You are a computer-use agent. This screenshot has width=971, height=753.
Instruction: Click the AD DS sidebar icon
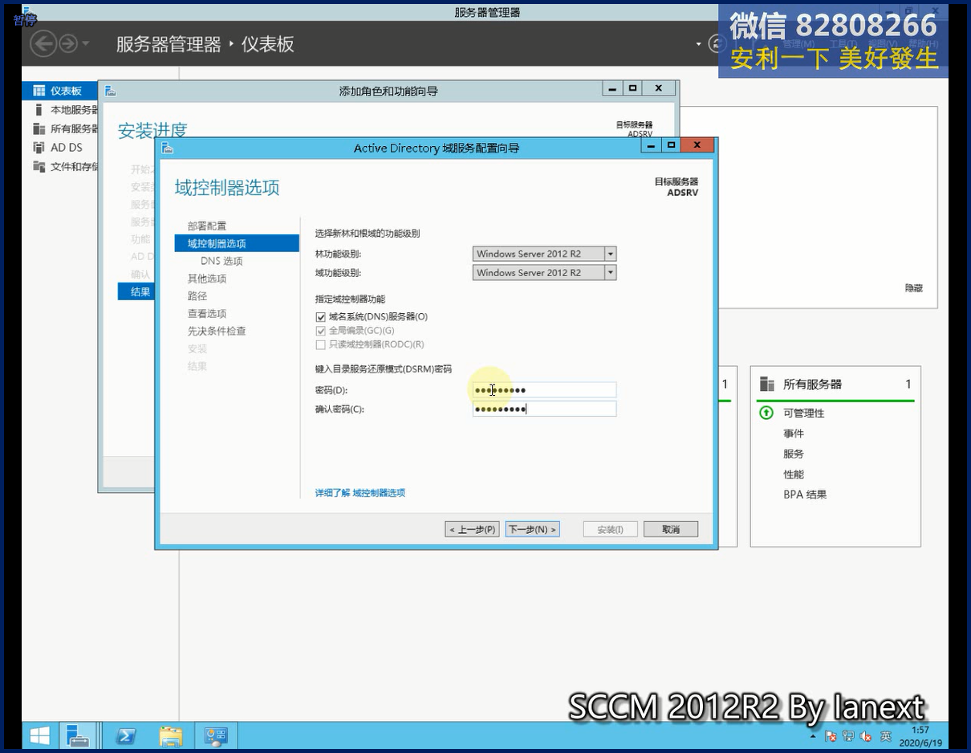coord(39,148)
